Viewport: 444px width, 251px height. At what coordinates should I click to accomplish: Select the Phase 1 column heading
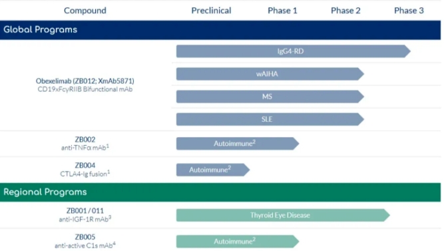pos(282,11)
